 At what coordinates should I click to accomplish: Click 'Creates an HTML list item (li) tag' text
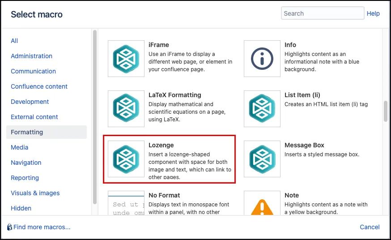click(326, 104)
